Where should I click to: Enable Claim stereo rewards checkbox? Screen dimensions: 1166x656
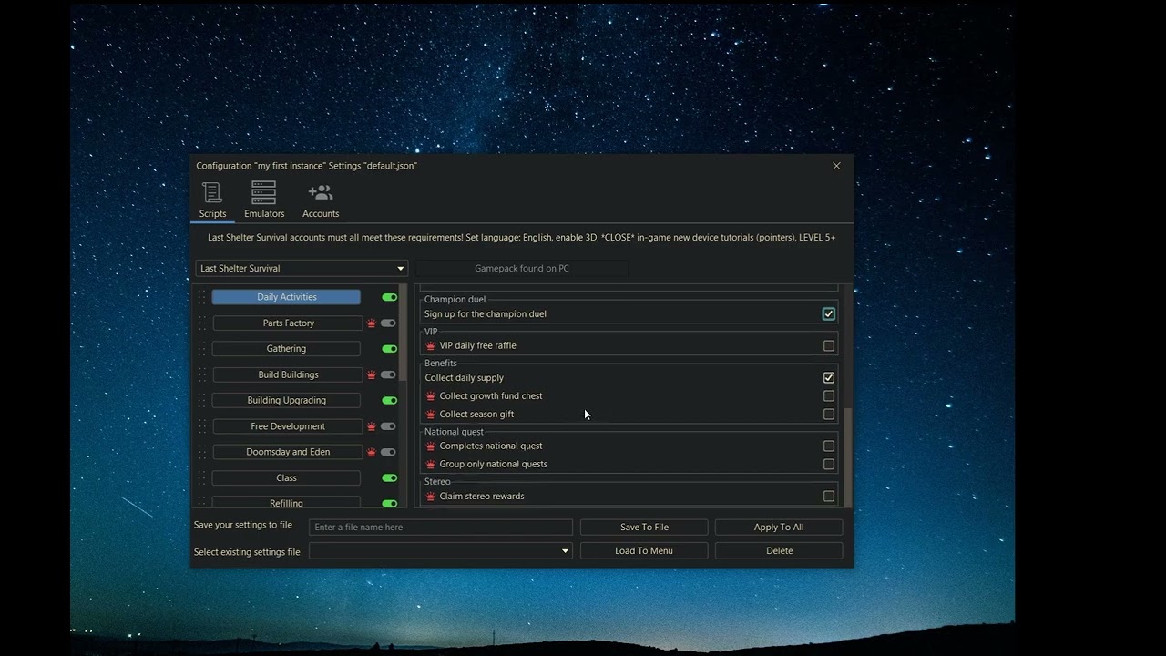tap(829, 496)
